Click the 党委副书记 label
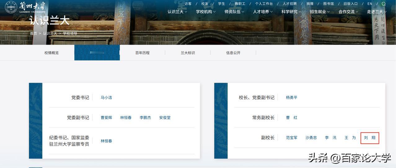The image size is (396, 168). tap(78, 118)
